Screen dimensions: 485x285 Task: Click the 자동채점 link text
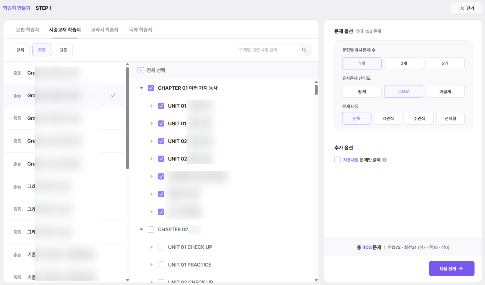[351, 160]
